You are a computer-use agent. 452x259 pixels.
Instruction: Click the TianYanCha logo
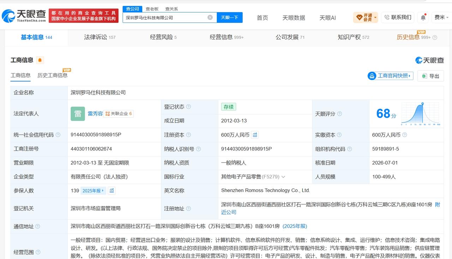[x=24, y=16]
